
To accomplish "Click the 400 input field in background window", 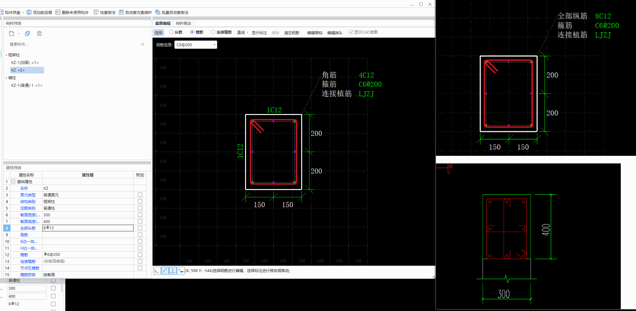I will point(27,296).
